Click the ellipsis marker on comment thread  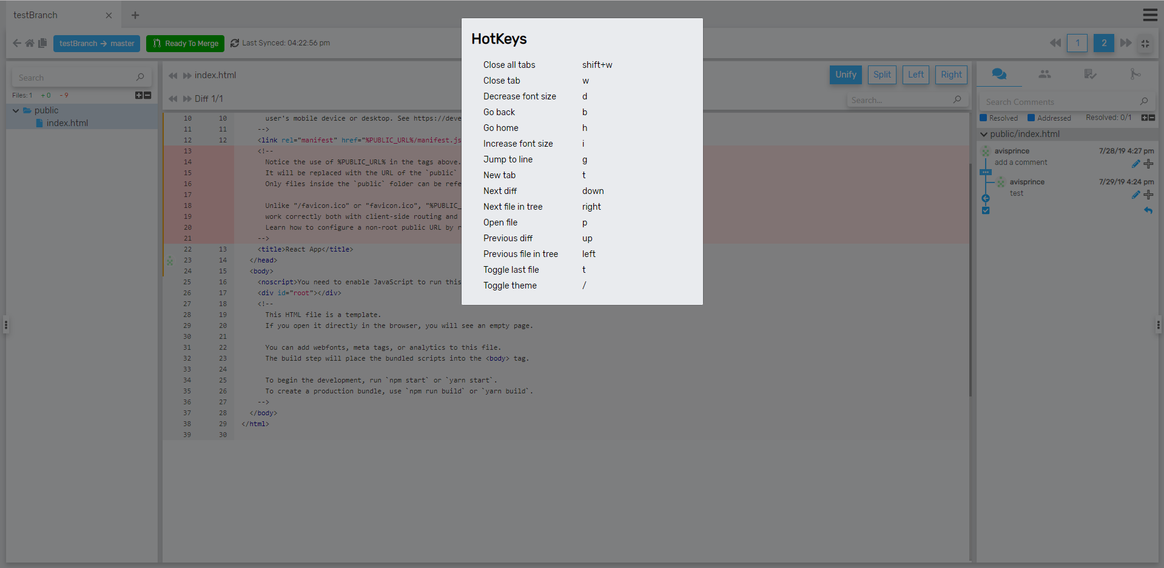[x=986, y=172]
